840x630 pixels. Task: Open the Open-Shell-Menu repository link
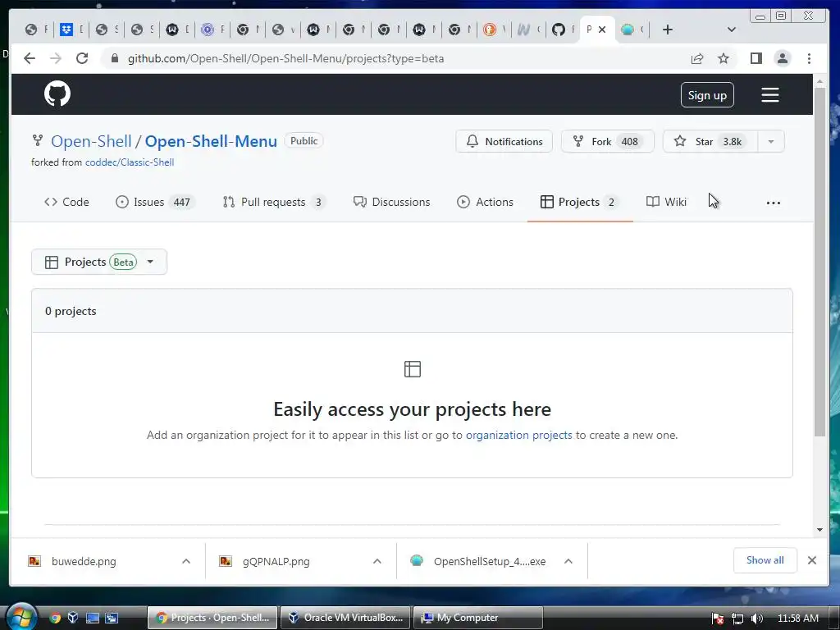tap(211, 141)
